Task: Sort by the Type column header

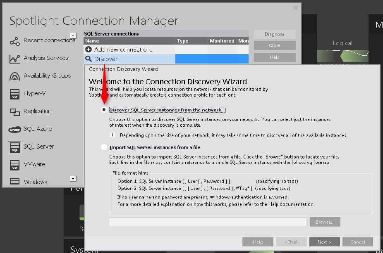Action: 191,41
